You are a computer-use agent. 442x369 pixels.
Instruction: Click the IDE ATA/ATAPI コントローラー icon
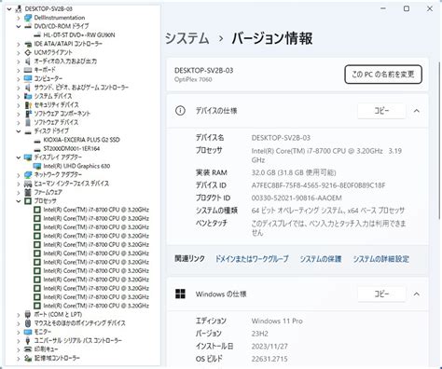28,44
